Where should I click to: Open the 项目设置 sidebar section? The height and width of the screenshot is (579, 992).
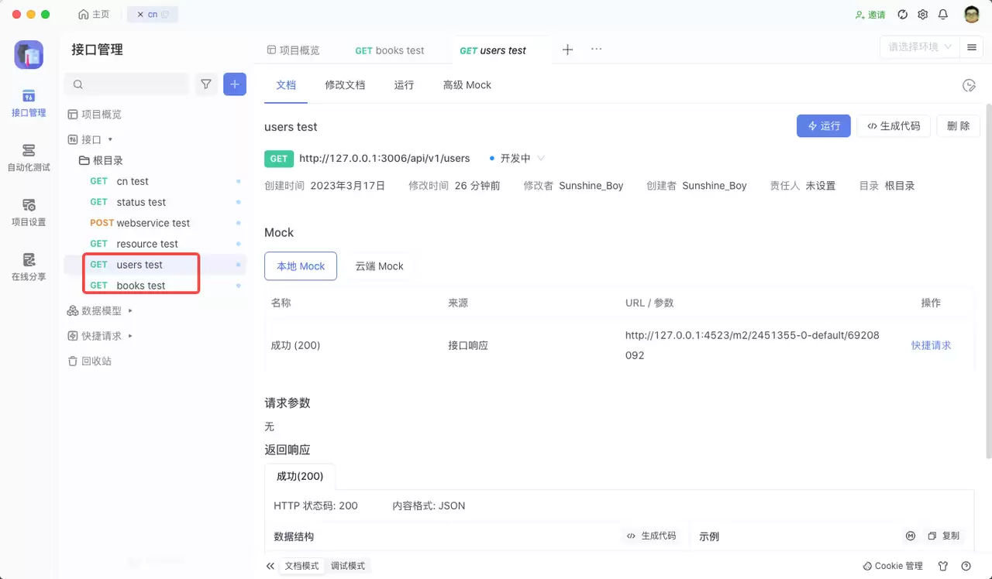click(x=29, y=213)
